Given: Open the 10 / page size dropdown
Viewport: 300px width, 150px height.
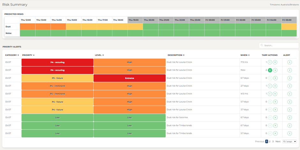Looking at the screenshot, I should point(289,141).
